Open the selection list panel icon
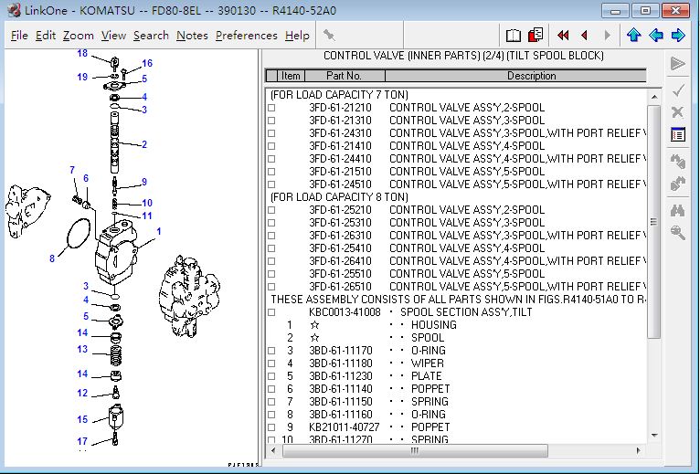700x474 pixels. point(678,135)
